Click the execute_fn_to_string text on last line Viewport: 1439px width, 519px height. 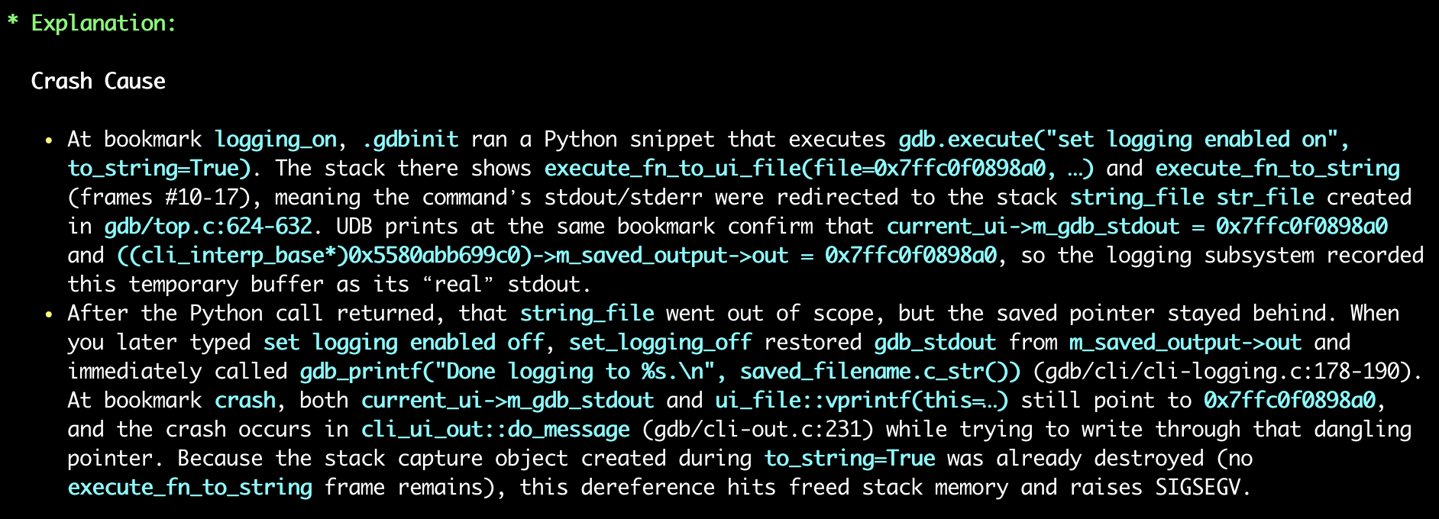point(189,488)
